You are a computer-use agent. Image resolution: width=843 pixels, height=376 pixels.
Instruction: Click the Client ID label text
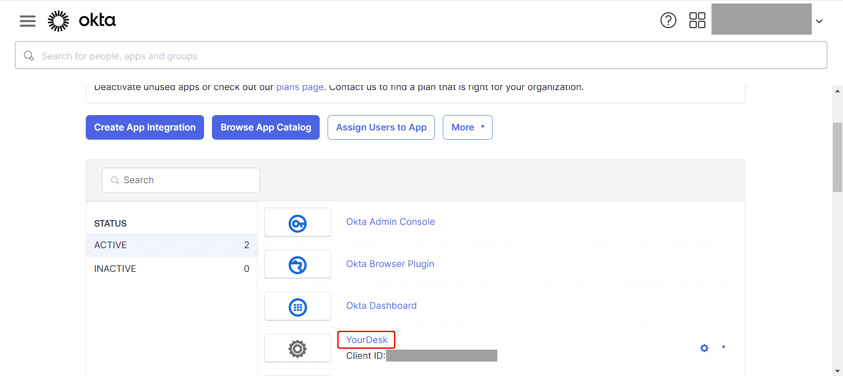[366, 356]
